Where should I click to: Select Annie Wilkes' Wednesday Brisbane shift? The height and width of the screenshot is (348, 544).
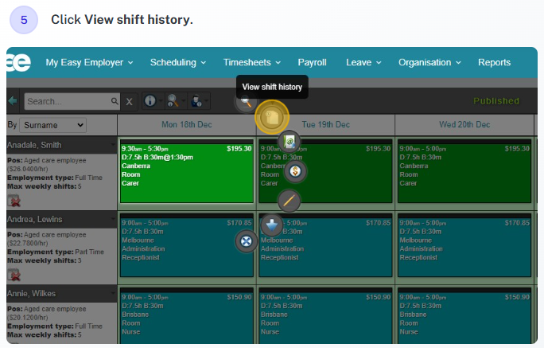pos(464,316)
